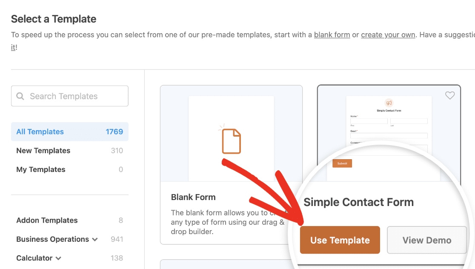Open the New Templates category

tap(43, 151)
